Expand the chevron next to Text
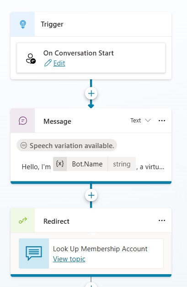This screenshot has width=187, height=287. (x=148, y=120)
